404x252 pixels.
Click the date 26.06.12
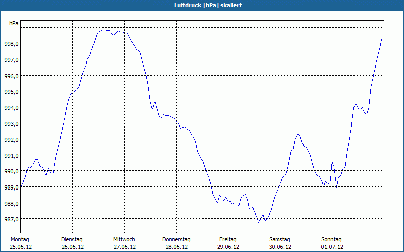(73, 247)
